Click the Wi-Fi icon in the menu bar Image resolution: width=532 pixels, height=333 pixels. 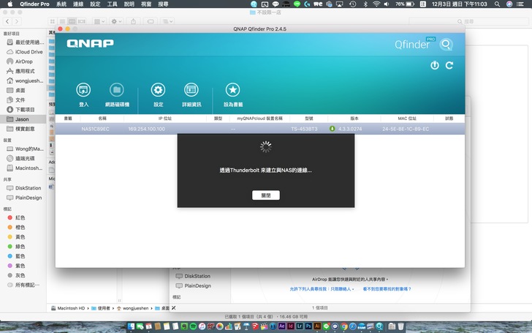coord(376,4)
